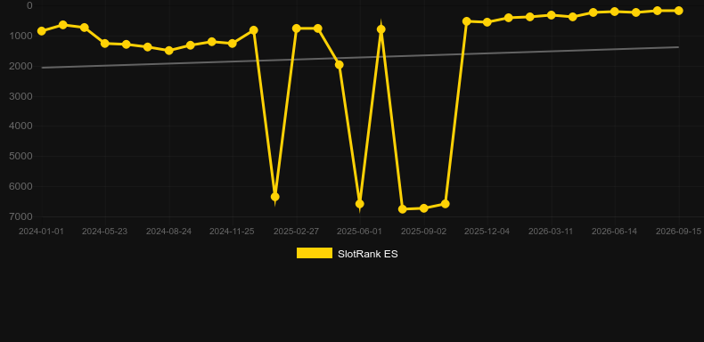The image size is (704, 342).
Task: Click the 2025-02-27 axis date label
Action: click(296, 232)
